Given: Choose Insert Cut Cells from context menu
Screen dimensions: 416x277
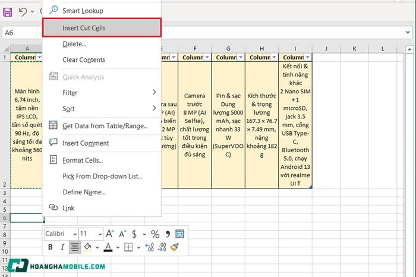Looking at the screenshot, I should (102, 28).
